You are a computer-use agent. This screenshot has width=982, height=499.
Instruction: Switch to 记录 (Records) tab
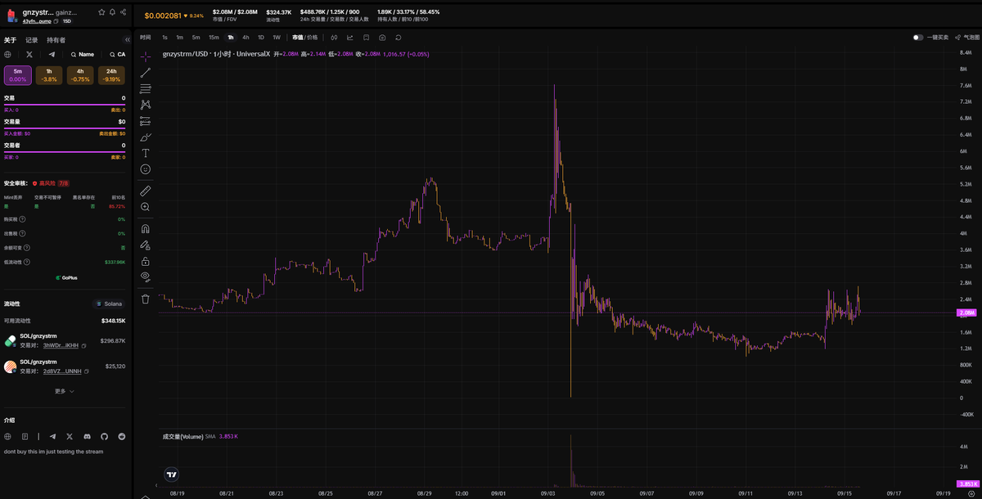tap(31, 39)
